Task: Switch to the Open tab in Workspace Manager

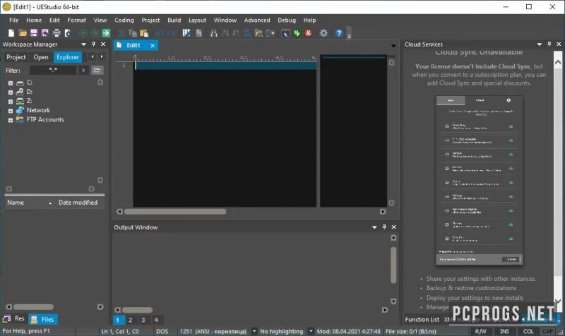Action: (41, 57)
